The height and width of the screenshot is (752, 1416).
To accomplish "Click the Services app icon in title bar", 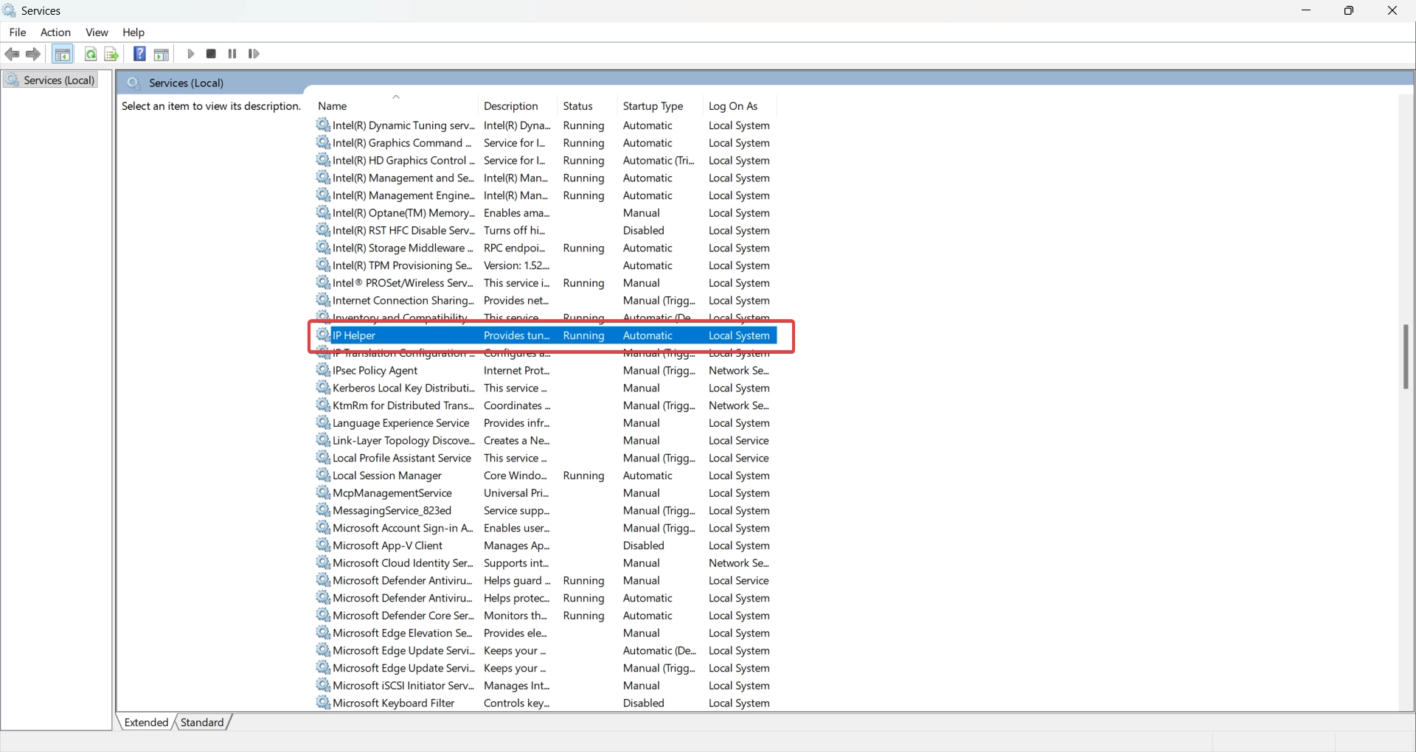I will (10, 10).
